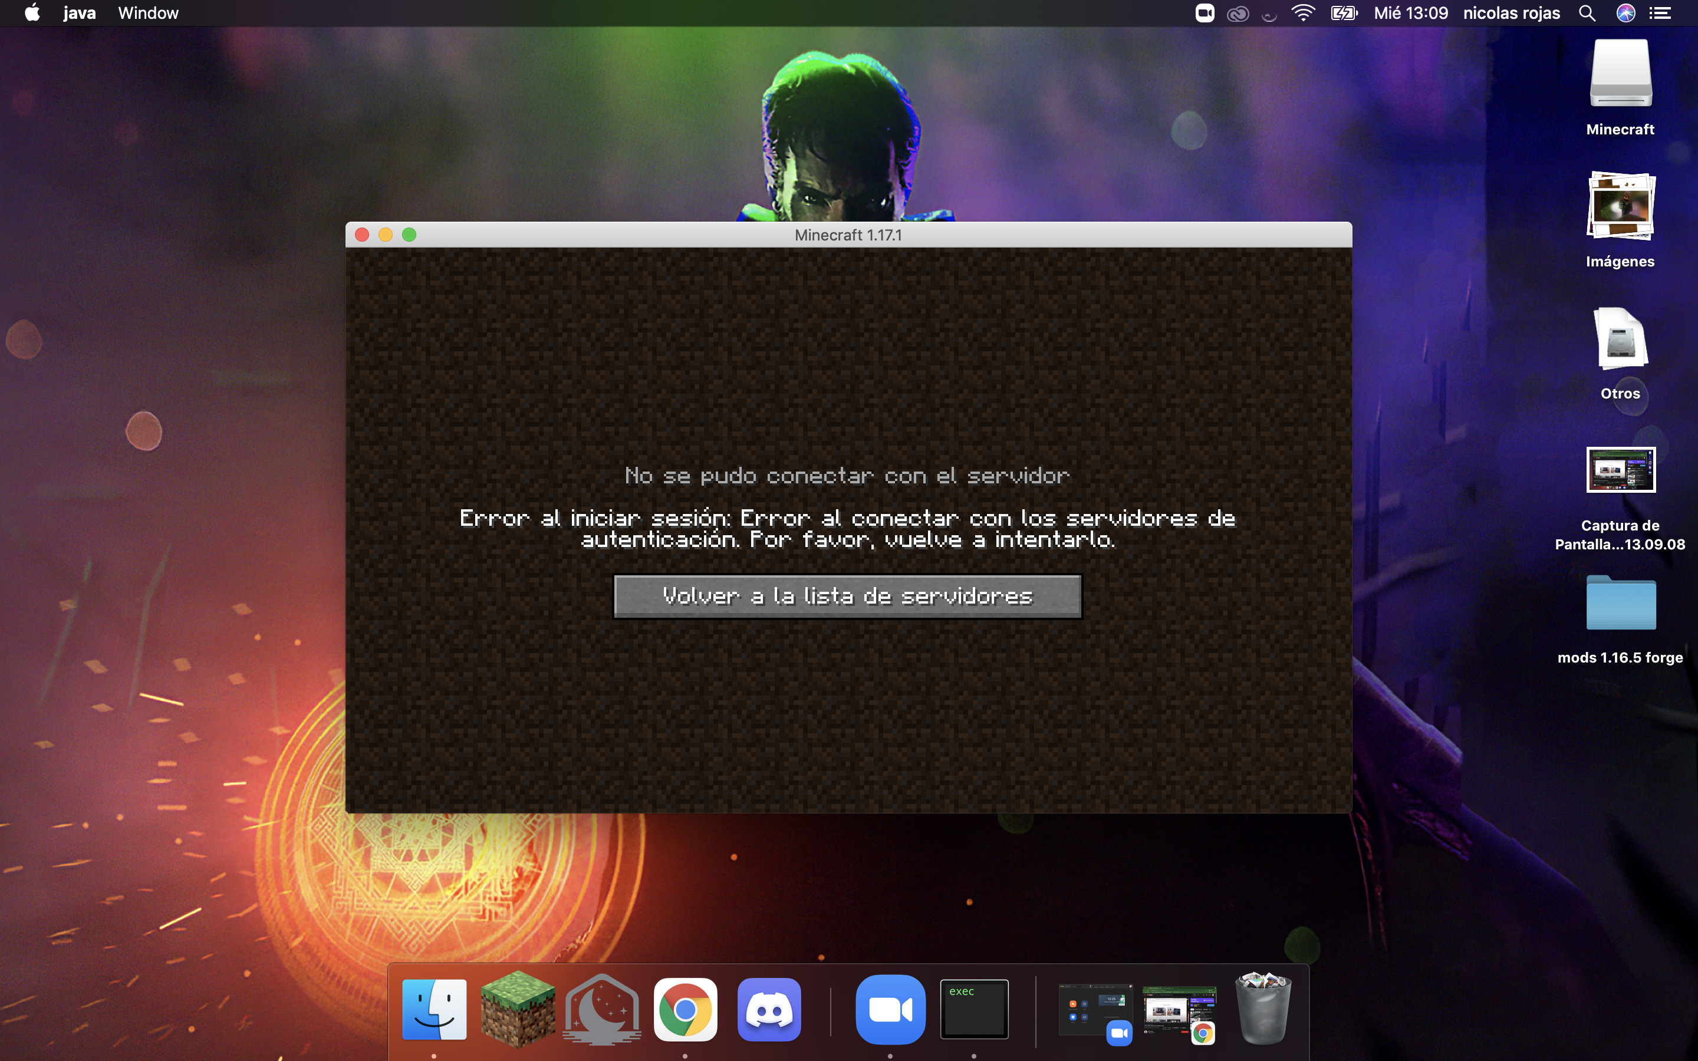Click the exec terminal dock icon
Viewport: 1698px width, 1061px height.
coord(974,1009)
